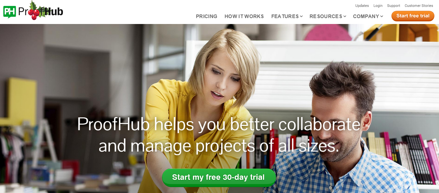Viewport: 439px width, 193px height.
Task: Click the headline line 'ProofHub helps you better collaborate'
Action: [x=219, y=124]
